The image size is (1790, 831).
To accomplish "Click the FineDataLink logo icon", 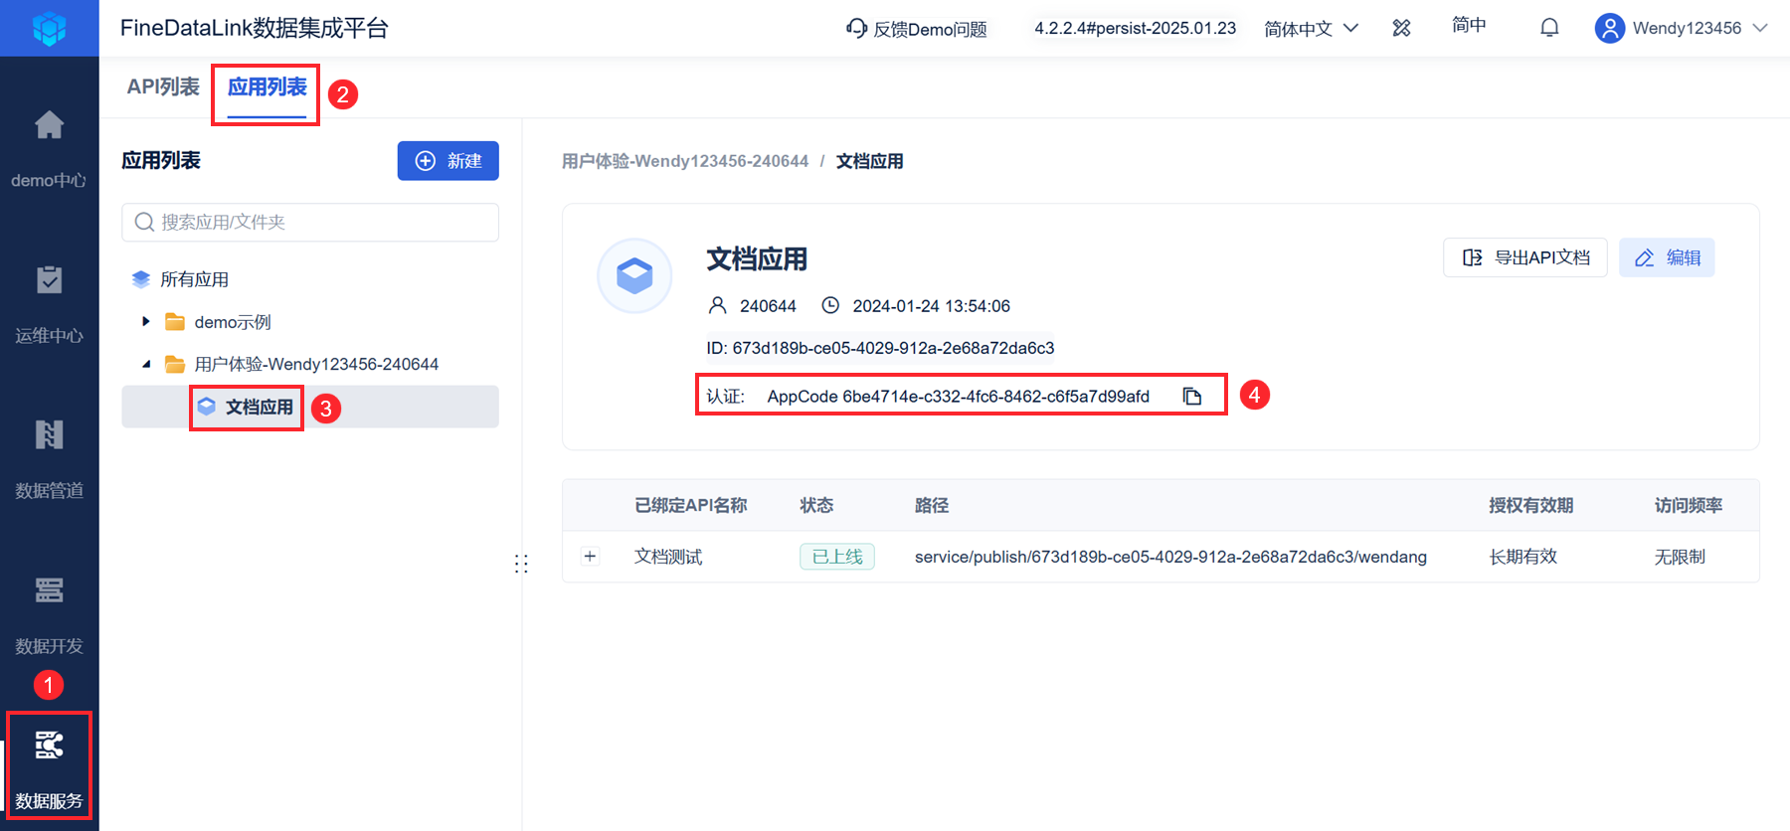I will pos(49,28).
